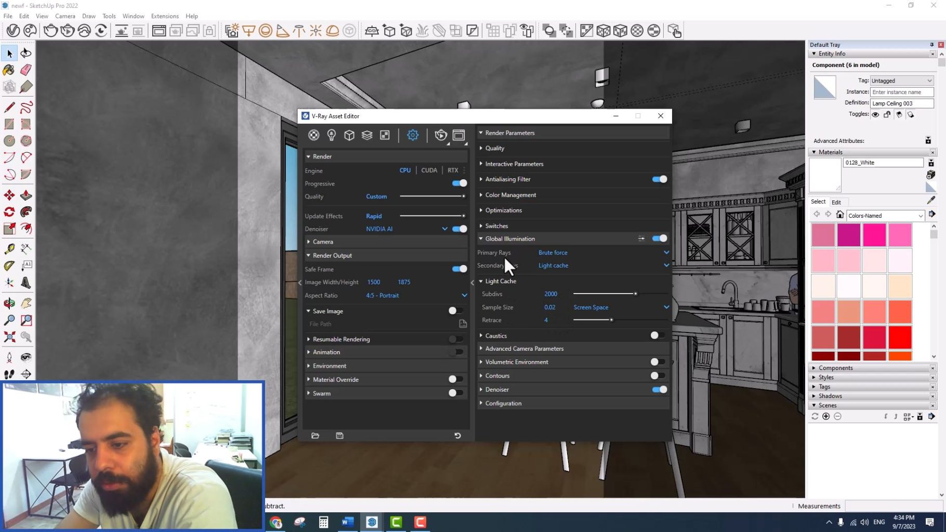Open the Extensions menu

click(165, 16)
